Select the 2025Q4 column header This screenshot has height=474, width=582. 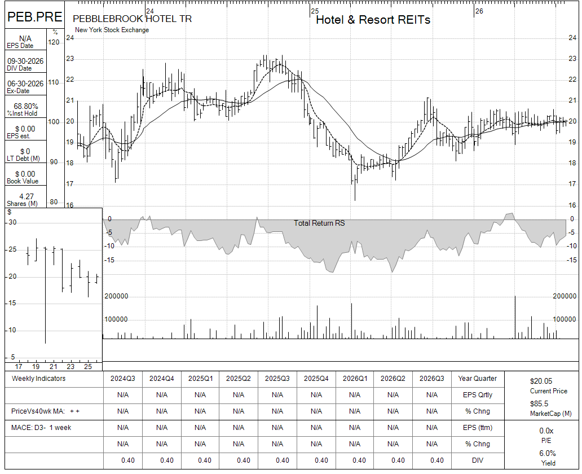tap(316, 379)
